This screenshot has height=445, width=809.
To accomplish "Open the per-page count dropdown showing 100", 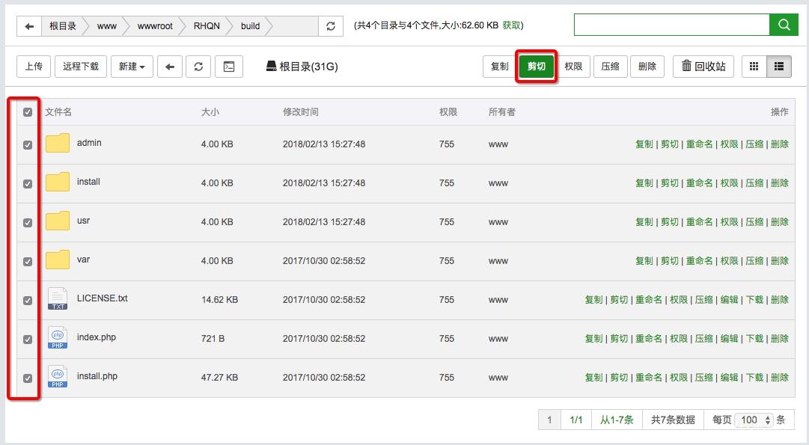I will tap(751, 420).
